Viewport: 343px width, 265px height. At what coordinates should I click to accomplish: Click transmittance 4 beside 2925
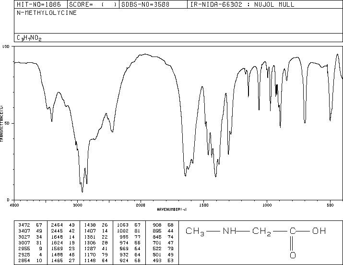(x=40, y=254)
